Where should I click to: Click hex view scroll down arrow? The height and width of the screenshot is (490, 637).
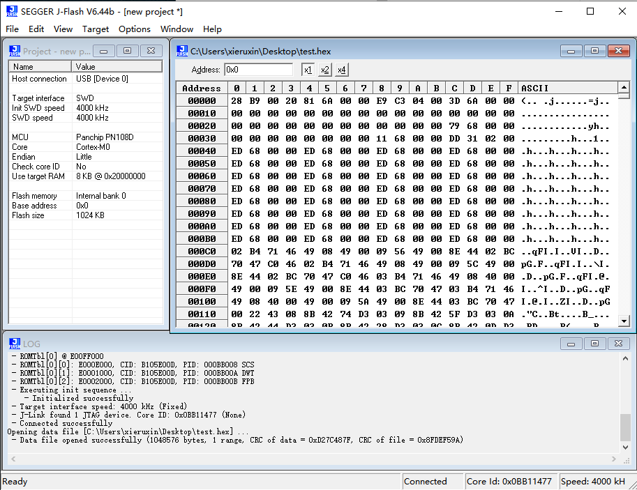(624, 321)
